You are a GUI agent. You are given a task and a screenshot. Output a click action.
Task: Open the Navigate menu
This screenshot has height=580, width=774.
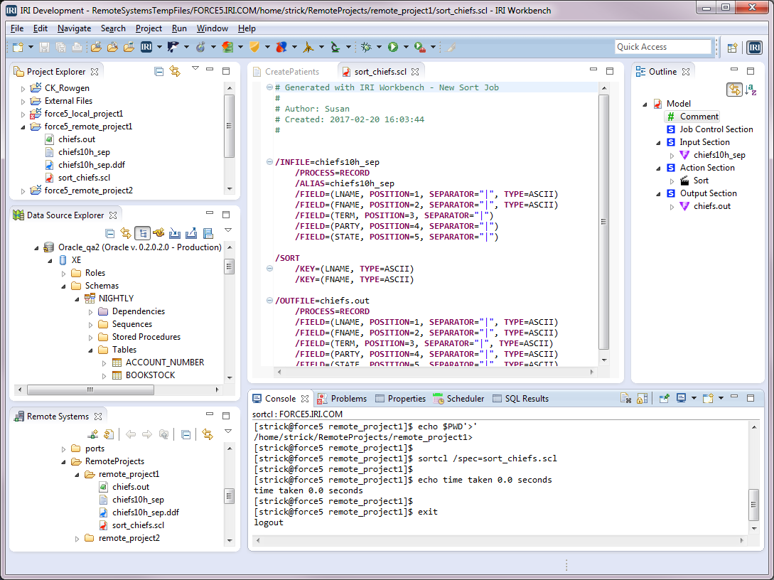(74, 28)
